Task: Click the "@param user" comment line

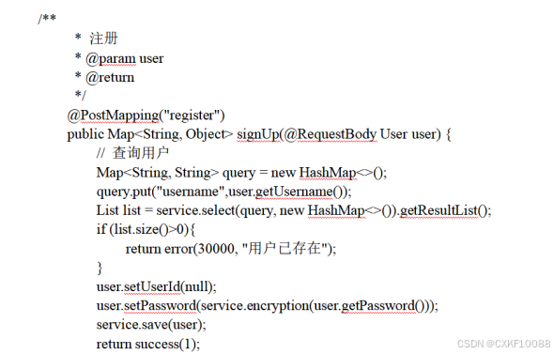Action: pyautogui.click(x=119, y=58)
